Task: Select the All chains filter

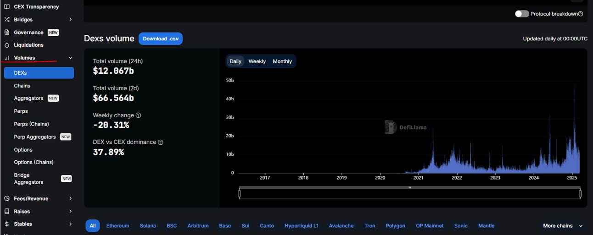Action: pyautogui.click(x=93, y=226)
